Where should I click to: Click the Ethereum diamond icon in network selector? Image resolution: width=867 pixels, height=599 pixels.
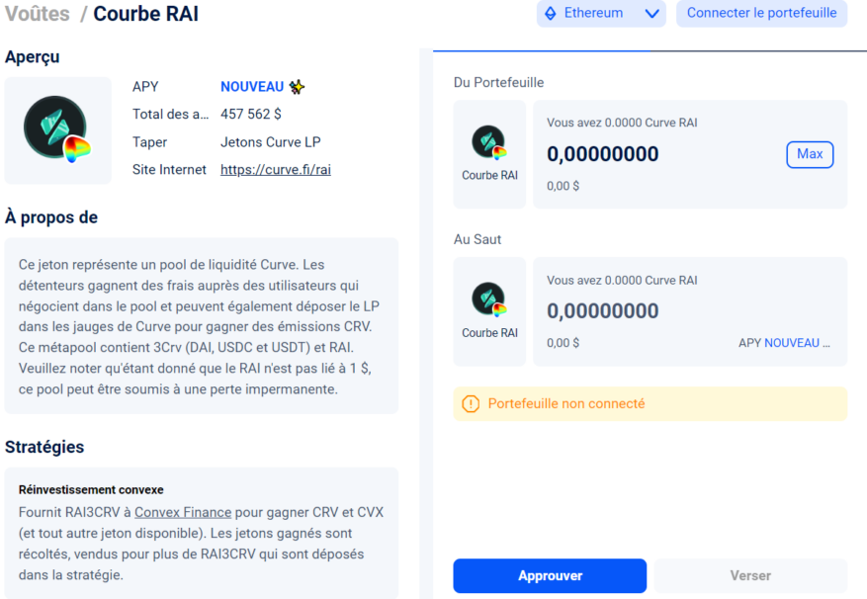[551, 13]
